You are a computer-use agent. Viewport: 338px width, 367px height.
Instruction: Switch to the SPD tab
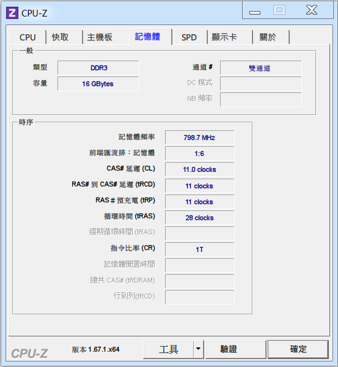189,37
